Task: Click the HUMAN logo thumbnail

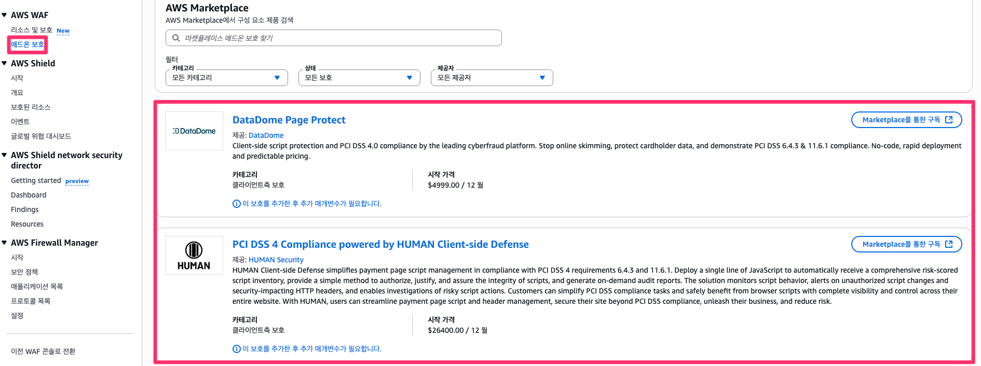Action: click(194, 256)
